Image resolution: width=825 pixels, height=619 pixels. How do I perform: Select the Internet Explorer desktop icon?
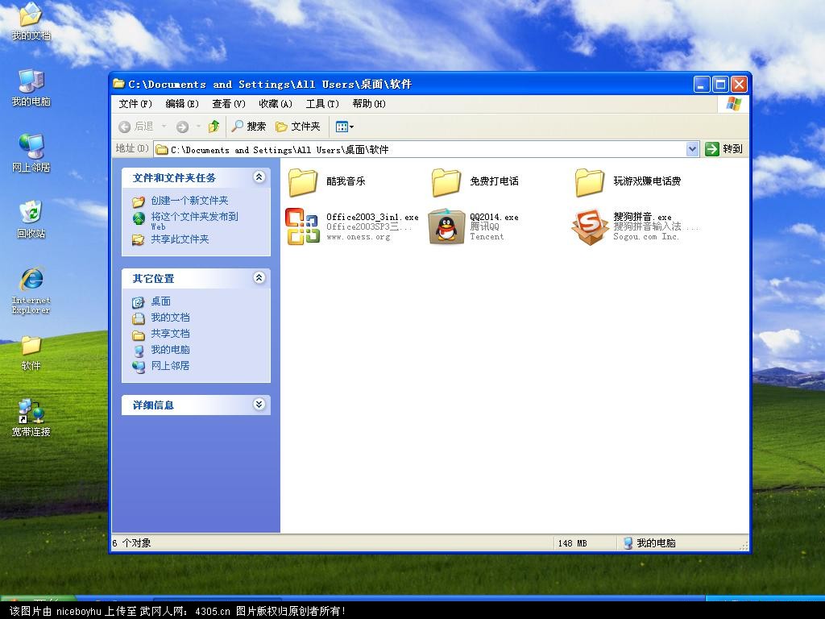click(31, 291)
